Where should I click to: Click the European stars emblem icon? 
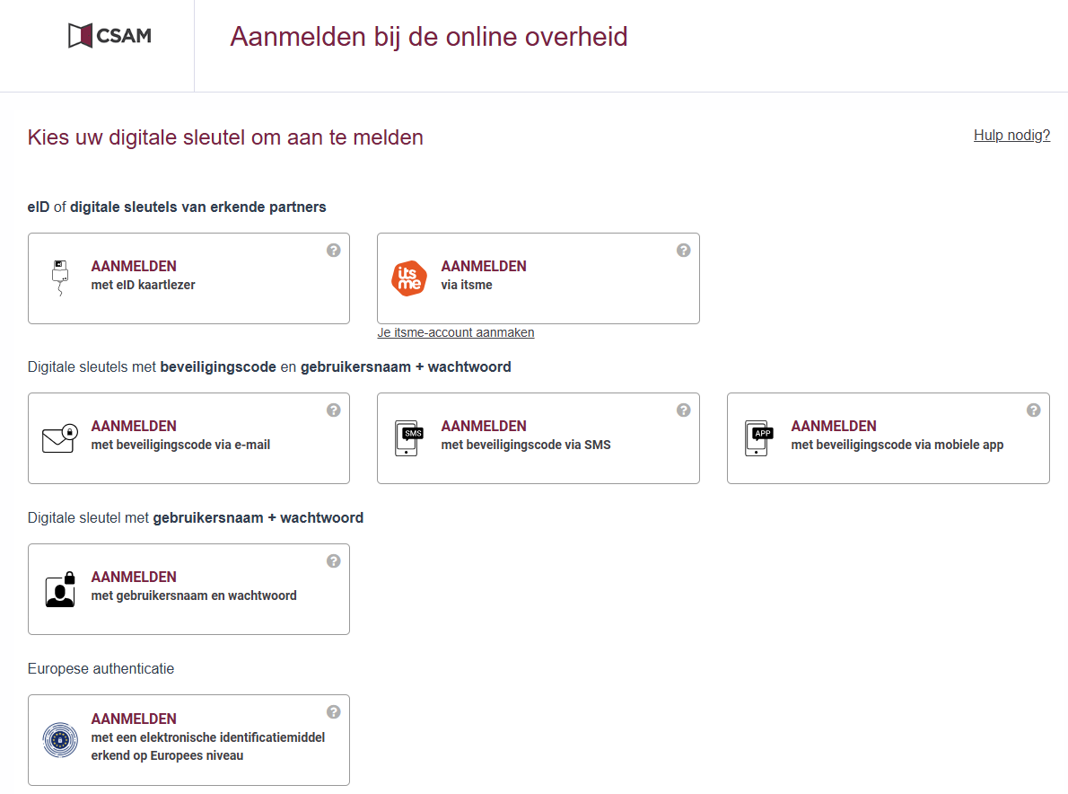click(x=60, y=740)
